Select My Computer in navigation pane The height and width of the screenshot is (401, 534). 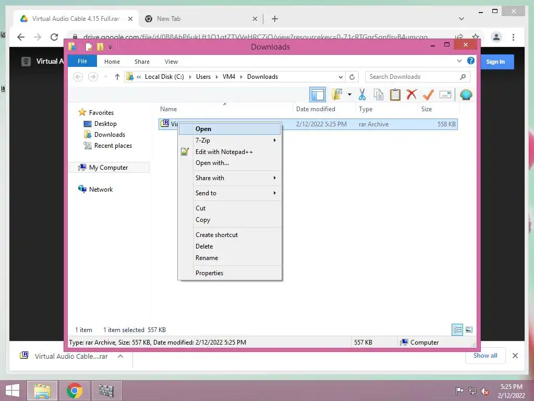pos(109,168)
